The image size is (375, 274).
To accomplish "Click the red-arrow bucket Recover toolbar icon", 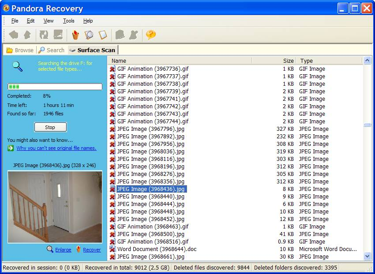I will click(75, 35).
